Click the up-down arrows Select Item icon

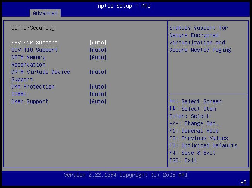pyautogui.click(x=172, y=108)
